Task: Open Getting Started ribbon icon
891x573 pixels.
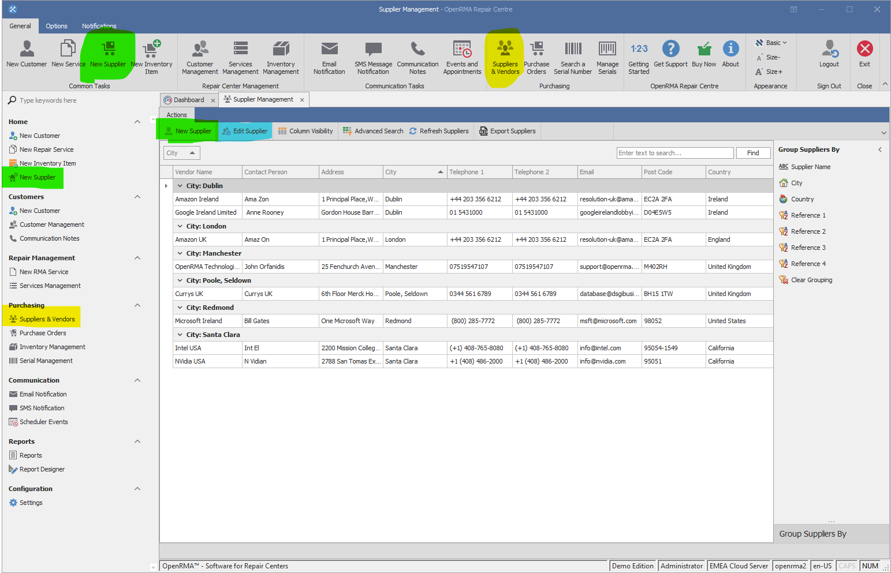Action: pos(639,57)
